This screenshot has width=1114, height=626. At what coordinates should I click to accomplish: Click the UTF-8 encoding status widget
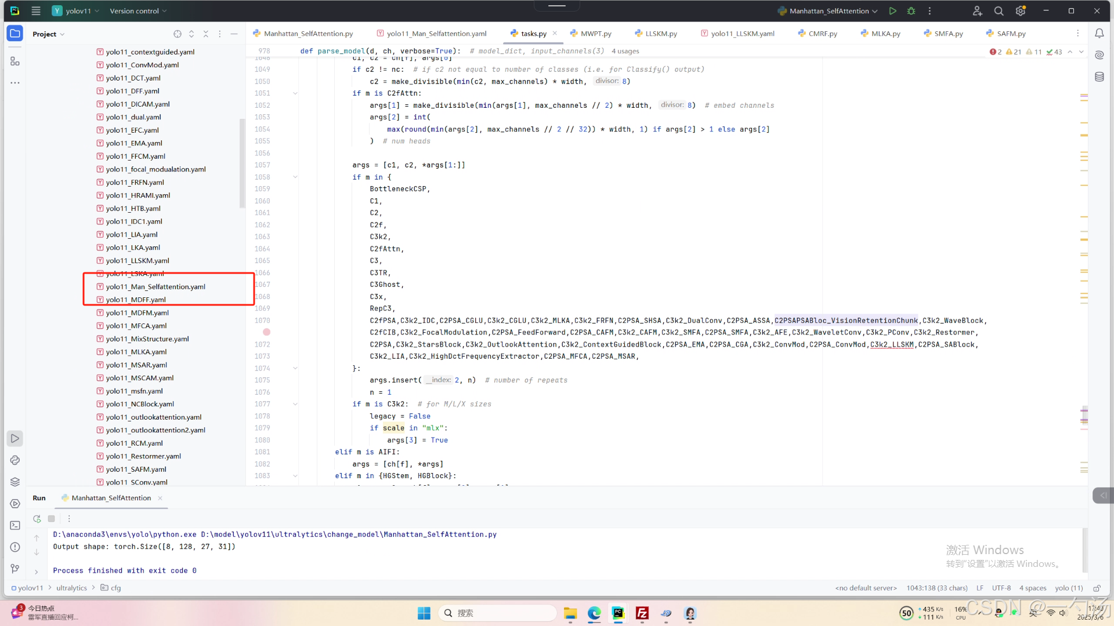pyautogui.click(x=1001, y=588)
